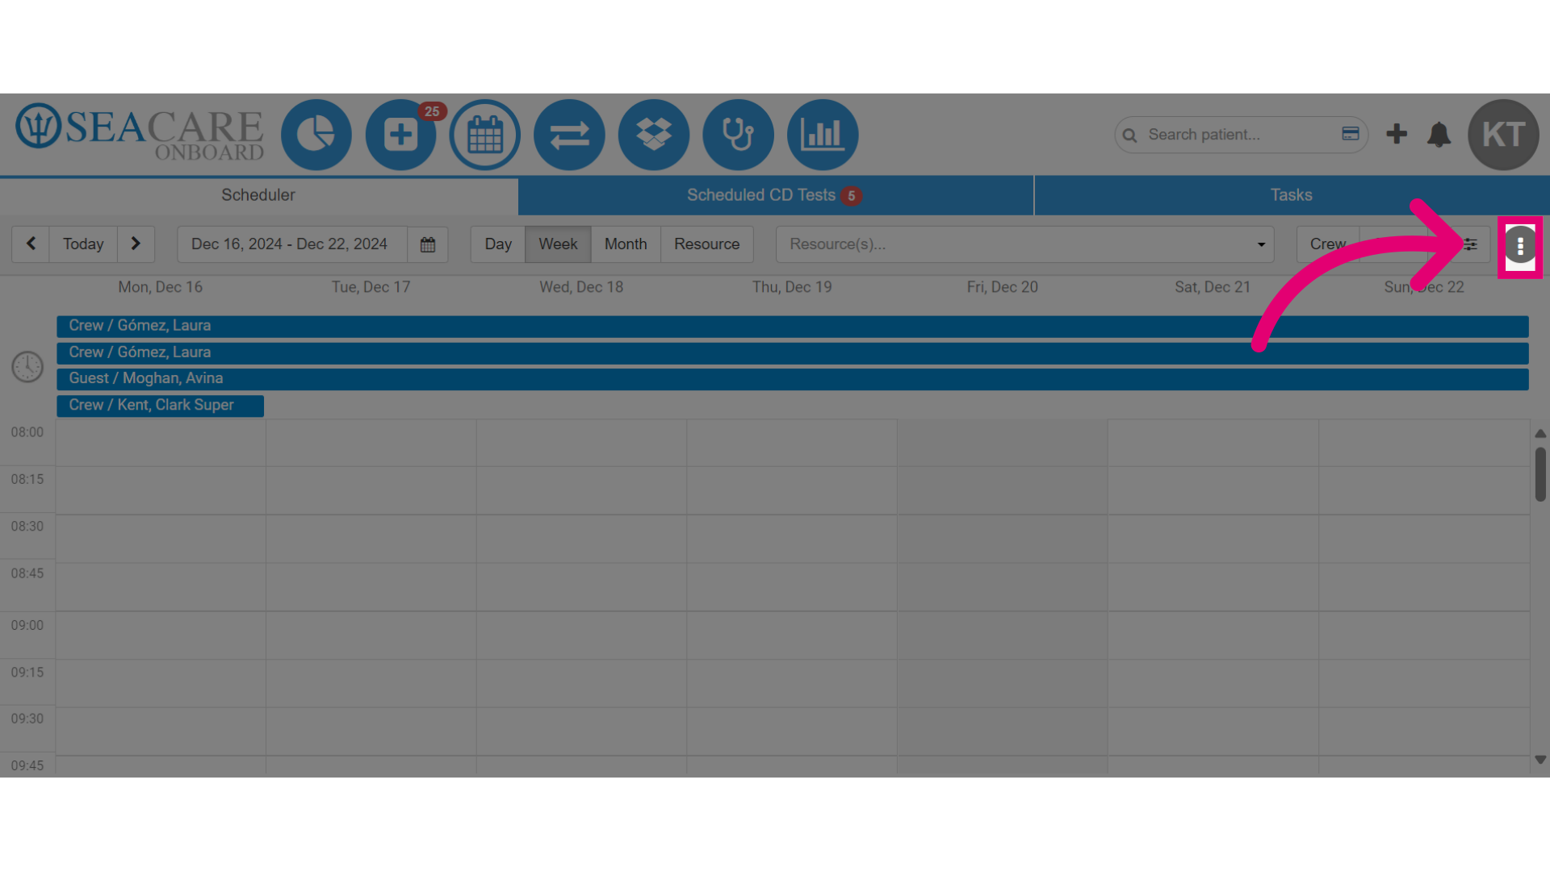Screen dimensions: 1550x871
Task: Open first Crew / Gómez, Laura event
Action: click(x=792, y=326)
